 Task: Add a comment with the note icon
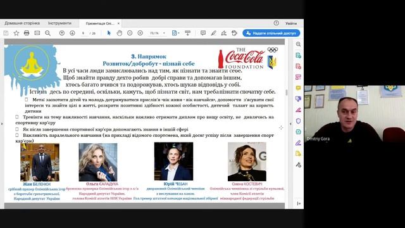[203, 33]
